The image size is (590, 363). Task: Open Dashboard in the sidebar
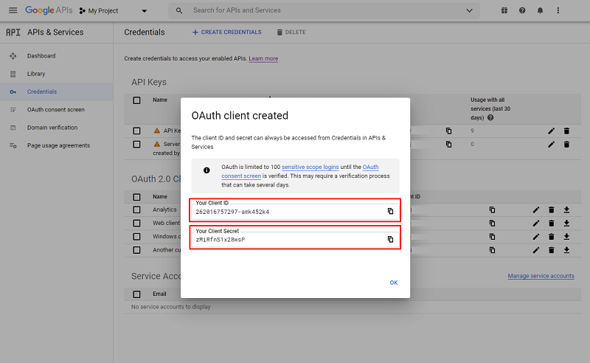pyautogui.click(x=57, y=56)
